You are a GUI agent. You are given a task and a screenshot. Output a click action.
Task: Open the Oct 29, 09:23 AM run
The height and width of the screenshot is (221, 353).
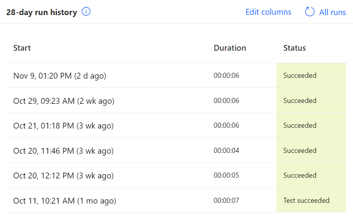tap(63, 101)
